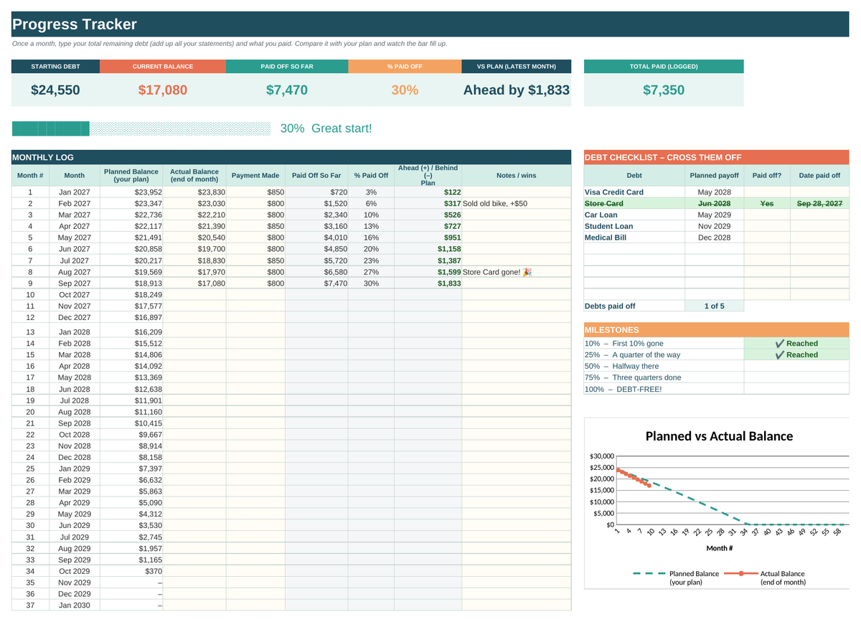Select the $17,080 current balance card value
Image resolution: width=861 pixels, height=622 pixels.
(163, 90)
